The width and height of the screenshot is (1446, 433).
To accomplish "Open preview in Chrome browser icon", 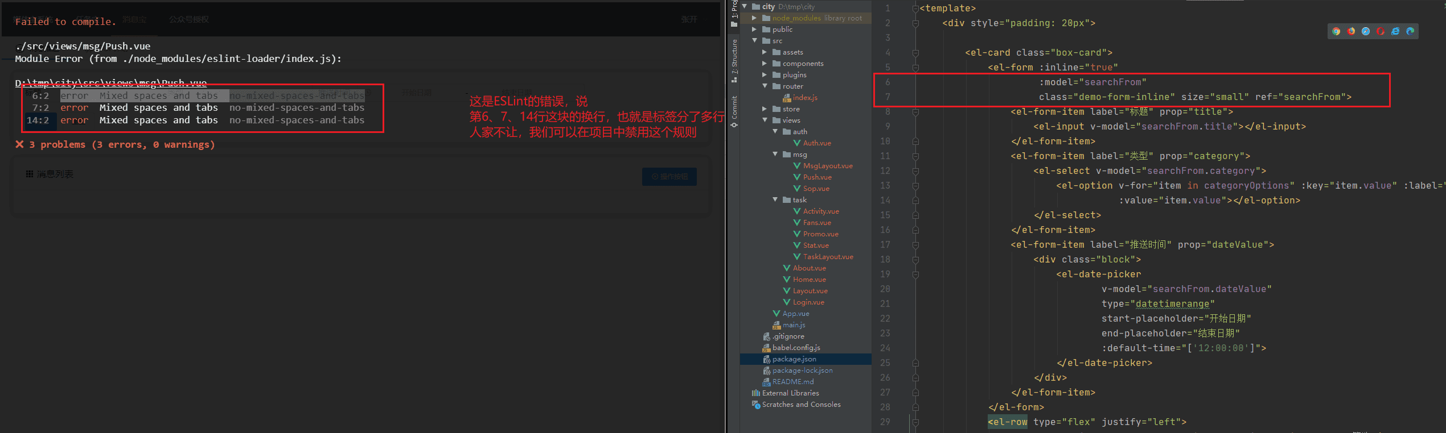I will pyautogui.click(x=1336, y=31).
